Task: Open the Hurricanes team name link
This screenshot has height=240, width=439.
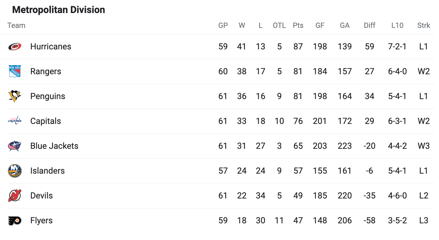Action: (51, 47)
